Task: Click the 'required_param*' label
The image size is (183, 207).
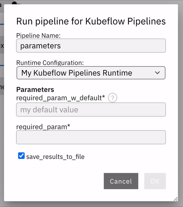Action: (x=43, y=127)
